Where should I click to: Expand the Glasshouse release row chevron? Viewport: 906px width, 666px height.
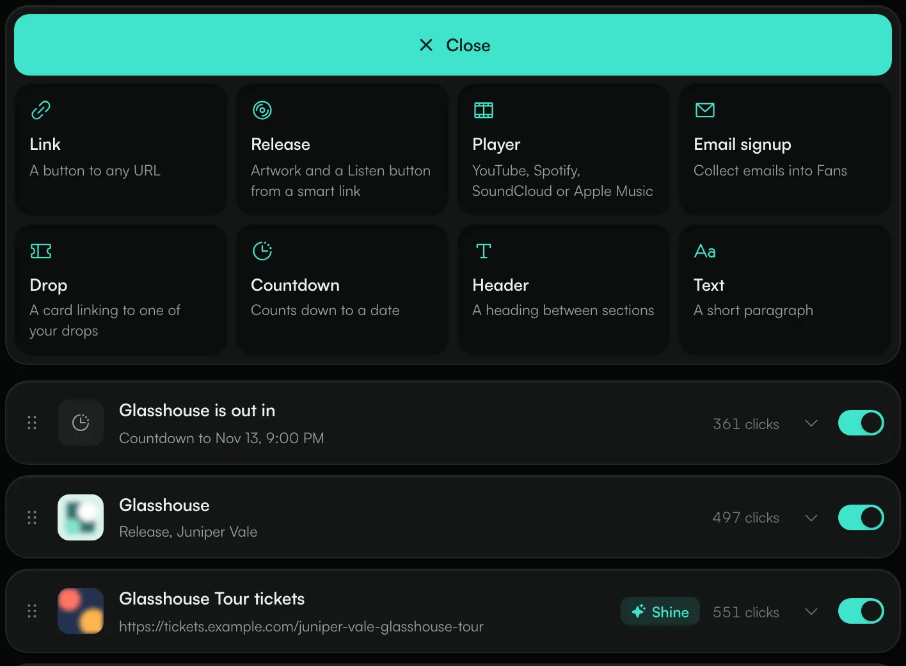coord(811,517)
